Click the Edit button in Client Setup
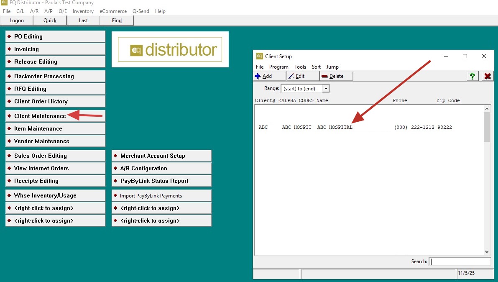498x282 pixels. [x=303, y=76]
